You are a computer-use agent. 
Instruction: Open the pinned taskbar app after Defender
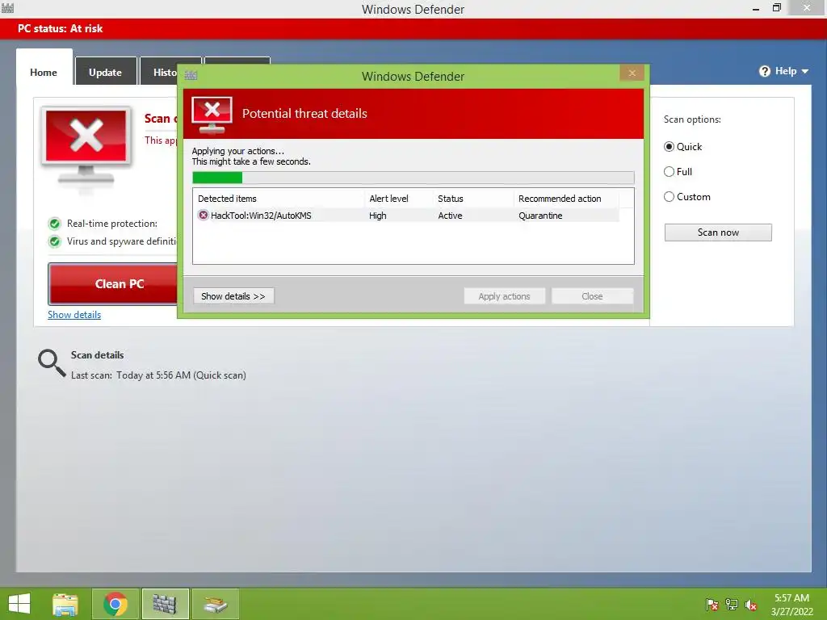215,604
